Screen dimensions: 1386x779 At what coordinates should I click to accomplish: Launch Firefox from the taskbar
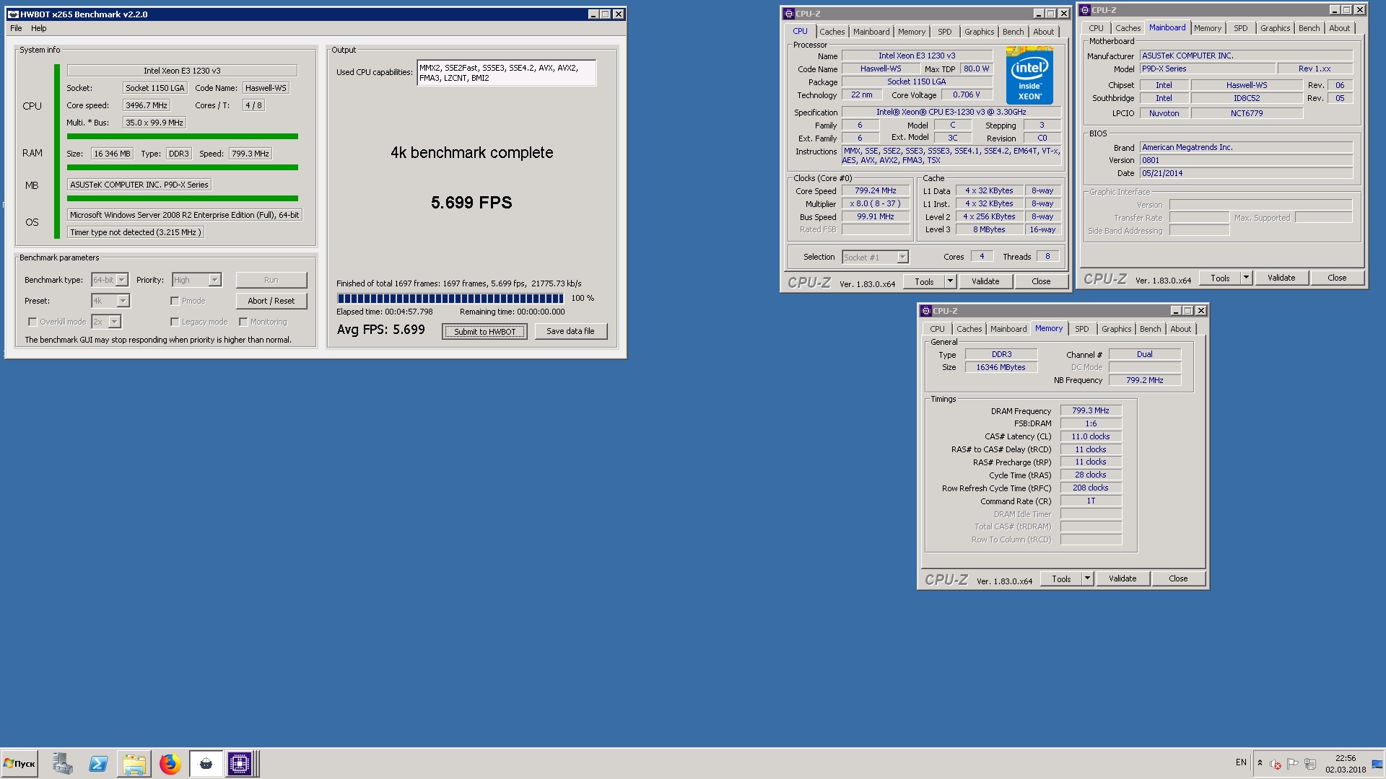pyautogui.click(x=170, y=764)
